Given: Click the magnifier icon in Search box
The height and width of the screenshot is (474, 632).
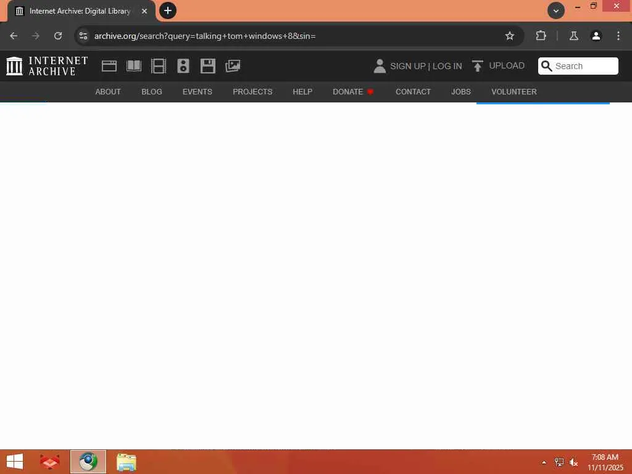Looking at the screenshot, I should [x=546, y=65].
